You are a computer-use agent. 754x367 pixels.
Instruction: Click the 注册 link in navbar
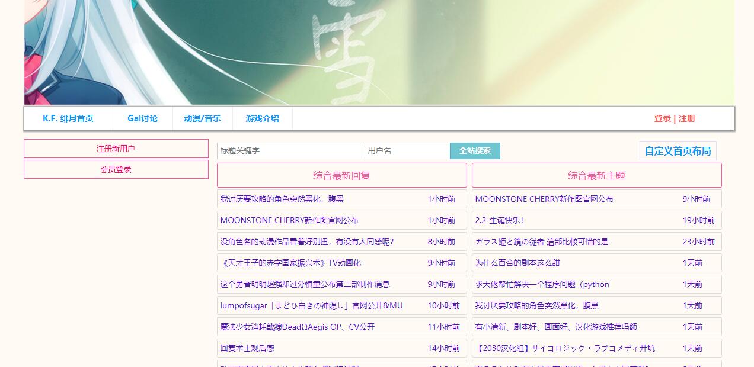coord(687,118)
